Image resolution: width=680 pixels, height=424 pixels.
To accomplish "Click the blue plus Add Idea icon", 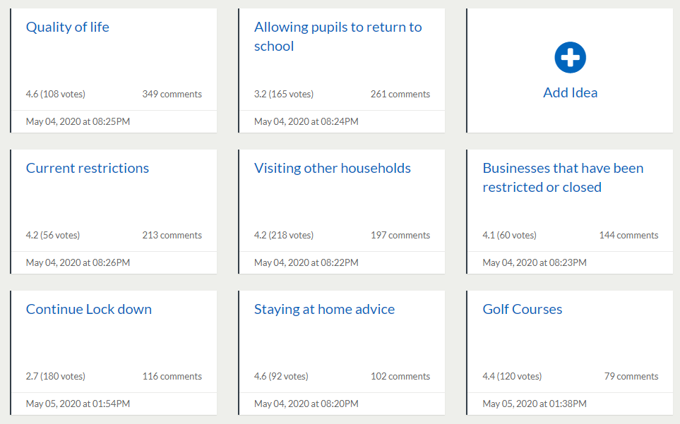I will [571, 57].
